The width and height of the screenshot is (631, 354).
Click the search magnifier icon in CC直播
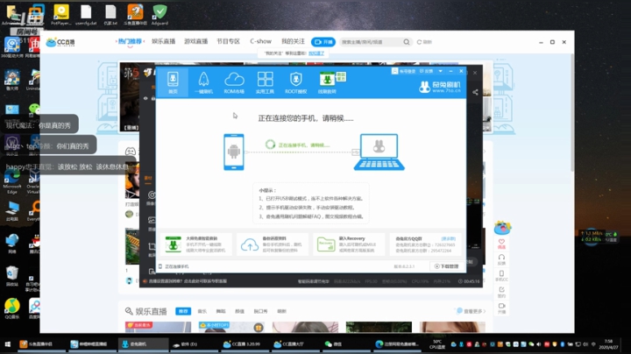click(x=407, y=42)
